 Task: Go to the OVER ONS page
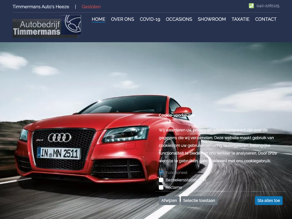pos(122,19)
